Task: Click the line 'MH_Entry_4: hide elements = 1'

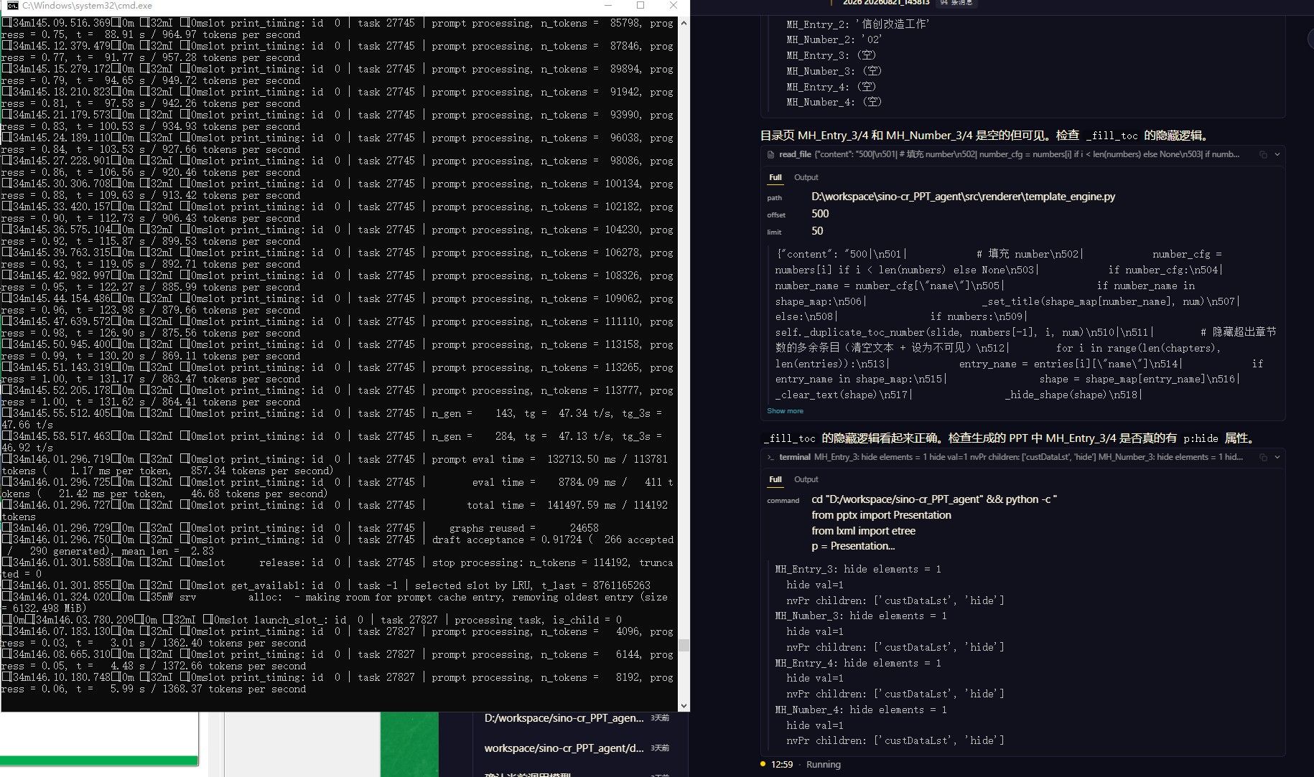Action: tap(858, 663)
